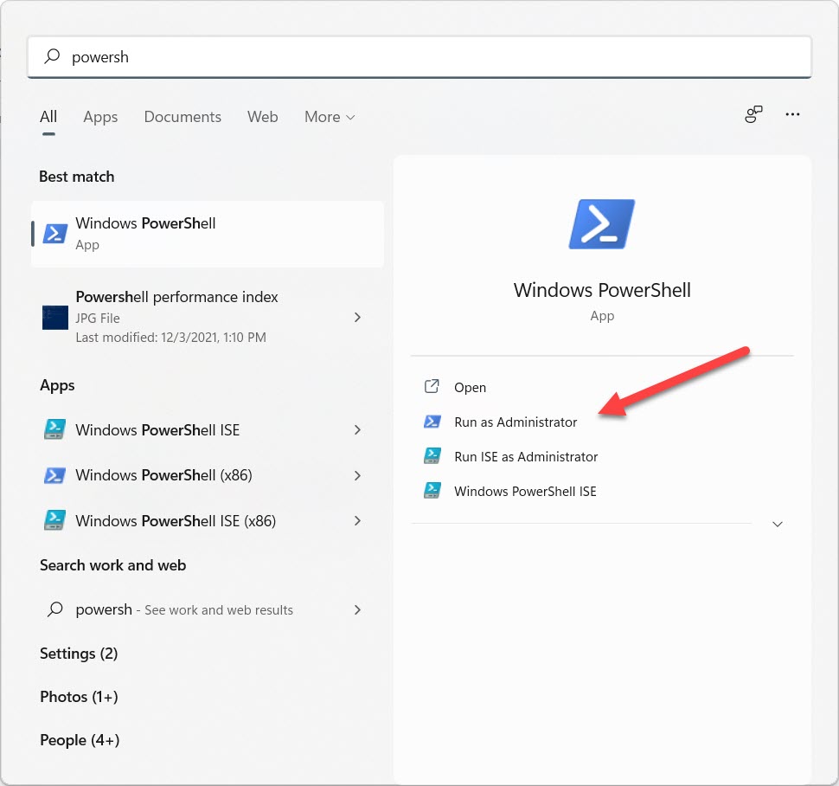Expand Powershell performance index result arrow
Image resolution: width=839 pixels, height=786 pixels.
coord(357,318)
